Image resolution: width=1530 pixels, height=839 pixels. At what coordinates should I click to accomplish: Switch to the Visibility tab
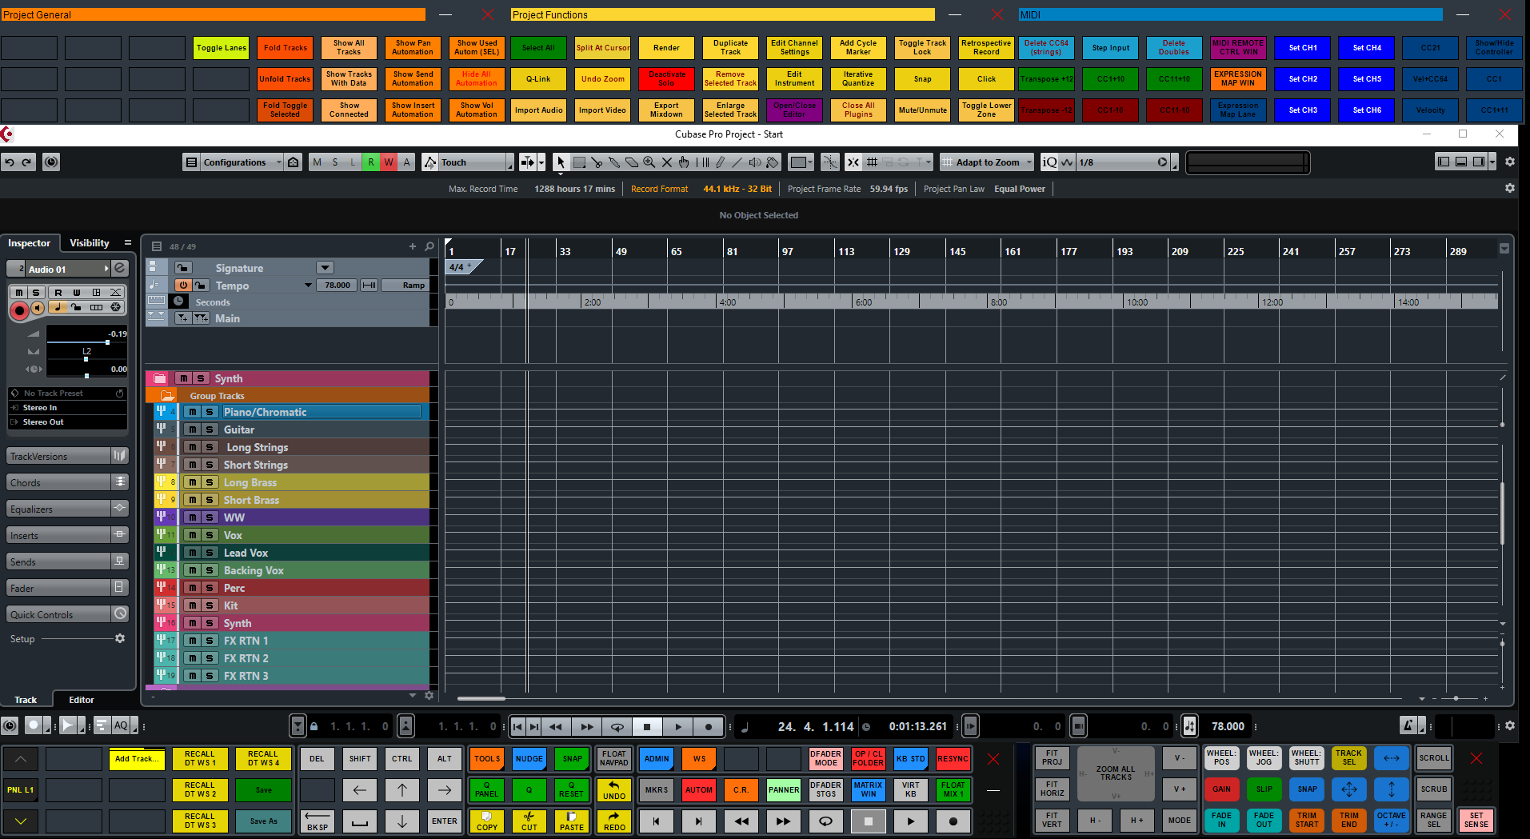[x=89, y=243]
